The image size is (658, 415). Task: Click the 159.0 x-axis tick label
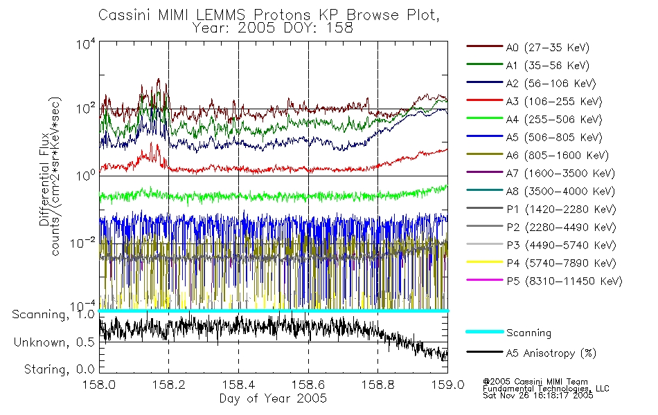click(447, 385)
